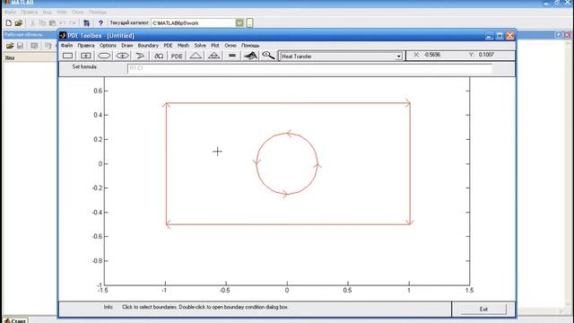Screen dimensions: 574x323
Task: Open the Heat Transfer application dropdown
Action: coord(398,57)
